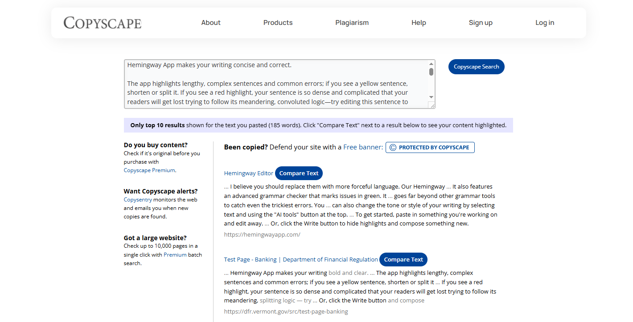Open the Plagiarism menu item

pyautogui.click(x=352, y=22)
